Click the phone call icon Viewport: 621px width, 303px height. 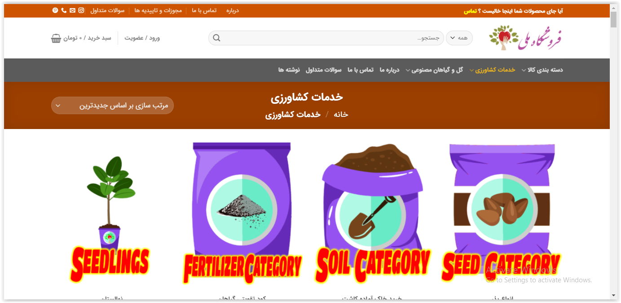click(64, 10)
